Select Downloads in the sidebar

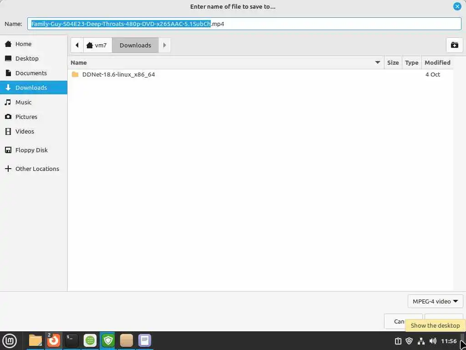(x=34, y=87)
